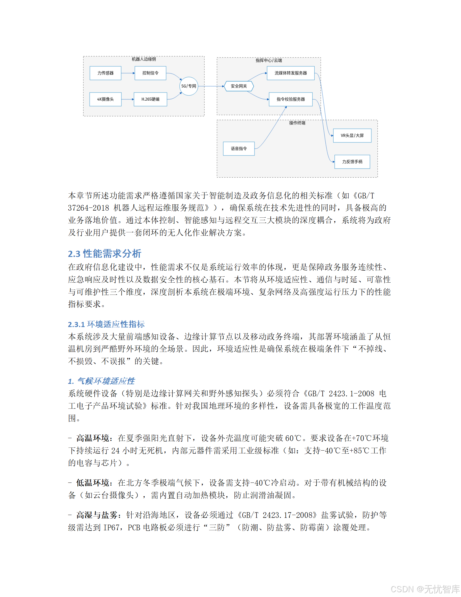Select the 4K摄像头 node

(x=105, y=99)
